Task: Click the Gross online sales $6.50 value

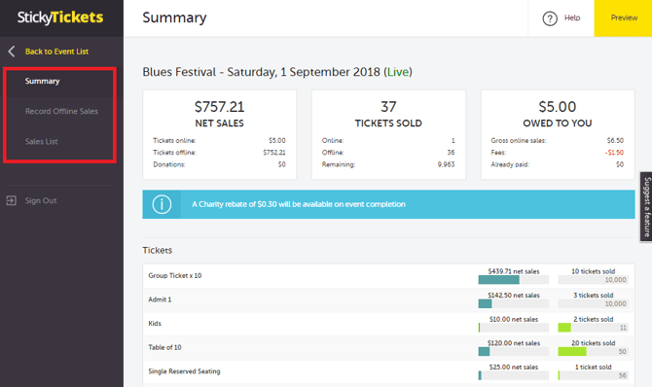Action: pos(615,140)
